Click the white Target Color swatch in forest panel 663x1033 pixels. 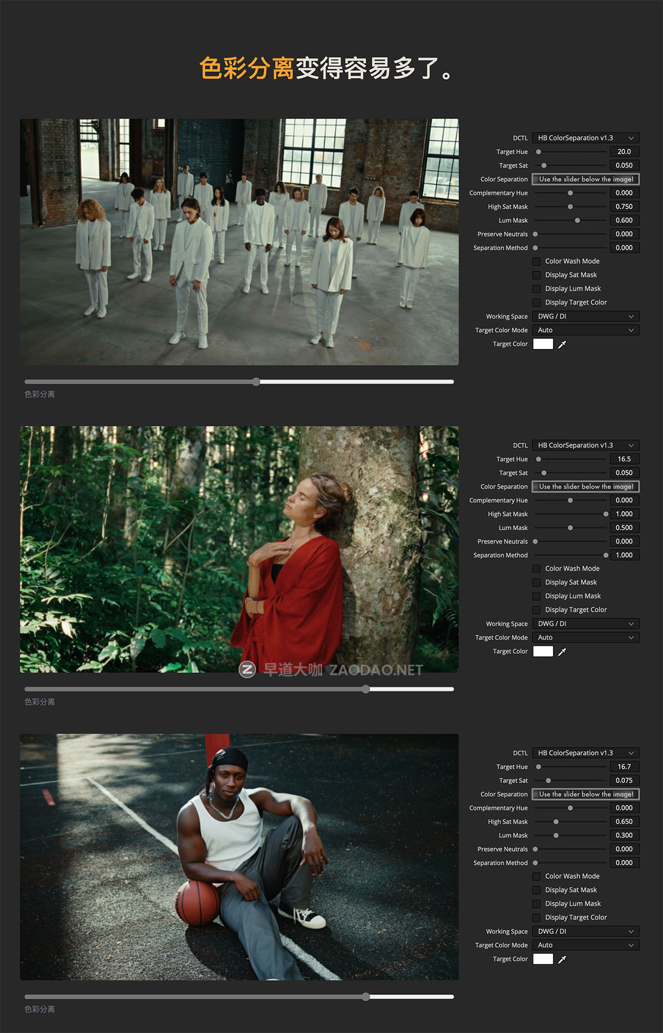tap(543, 651)
